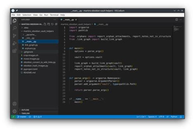
Task: Open notifications bell in status bar
Action: pyautogui.click(x=181, y=117)
